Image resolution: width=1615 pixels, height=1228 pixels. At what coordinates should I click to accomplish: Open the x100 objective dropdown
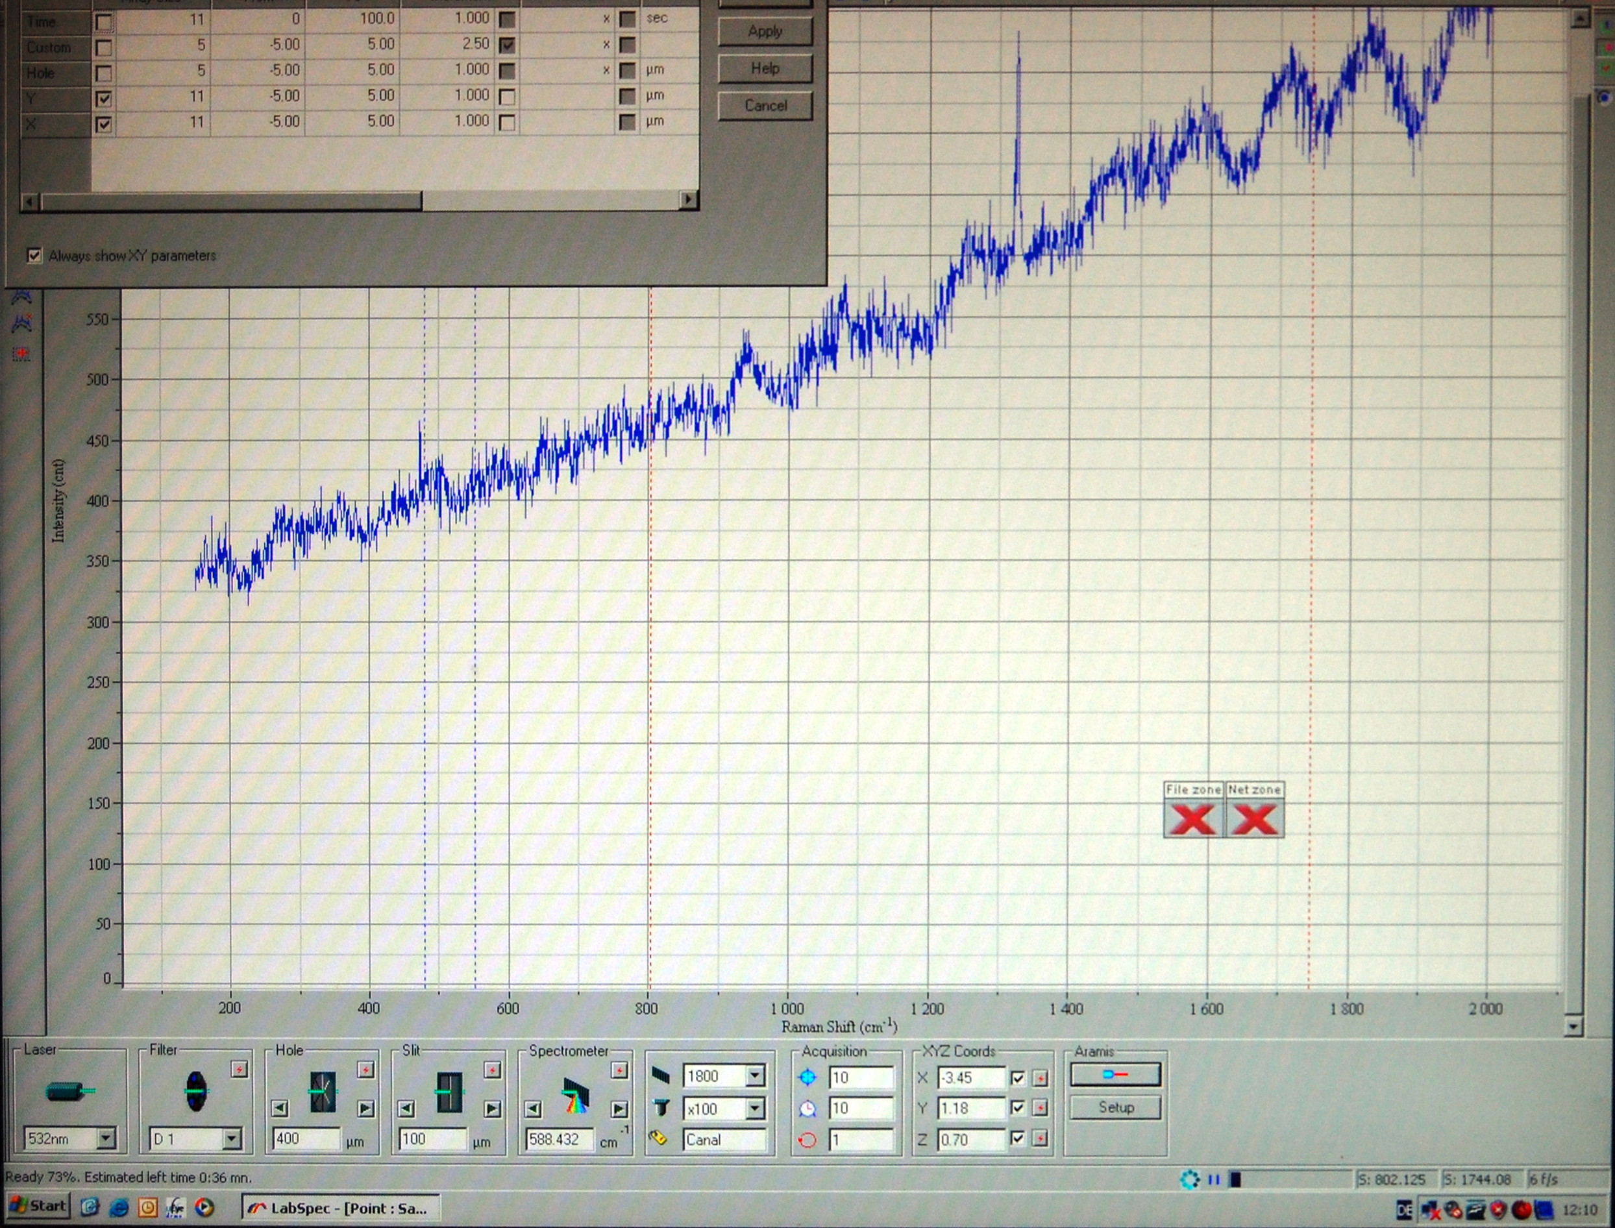[755, 1109]
